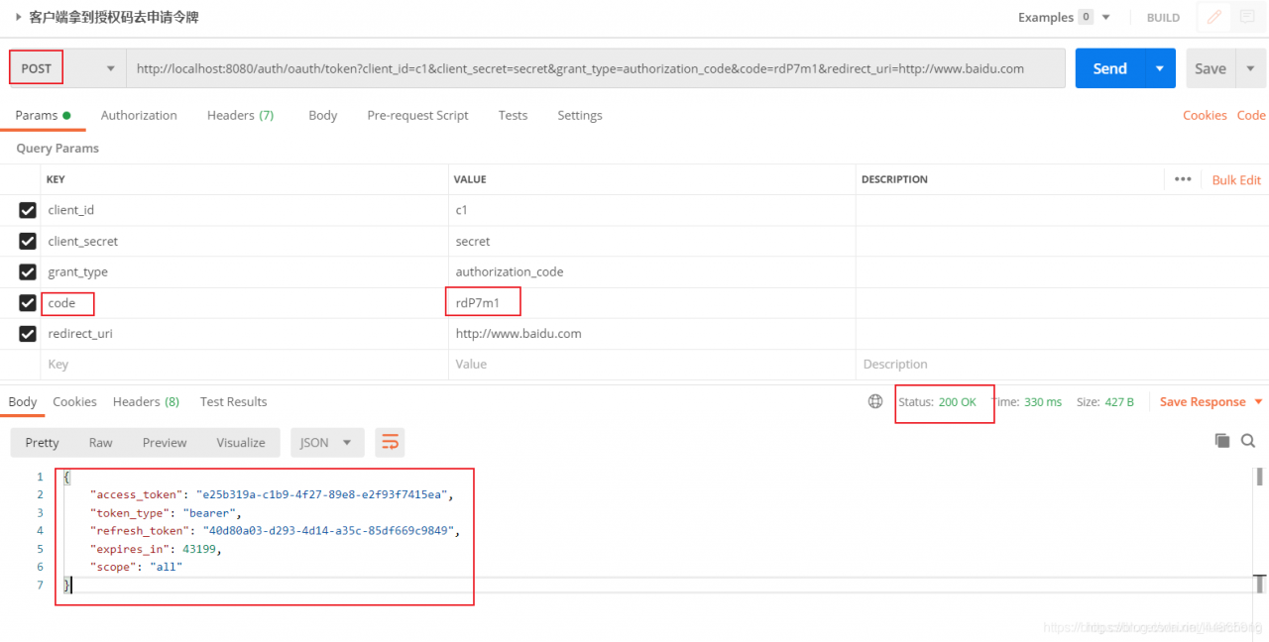
Task: Open the comments icon beside the pencil
Action: [1245, 17]
